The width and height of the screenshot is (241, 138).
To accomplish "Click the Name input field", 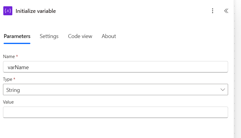I will point(120,67).
